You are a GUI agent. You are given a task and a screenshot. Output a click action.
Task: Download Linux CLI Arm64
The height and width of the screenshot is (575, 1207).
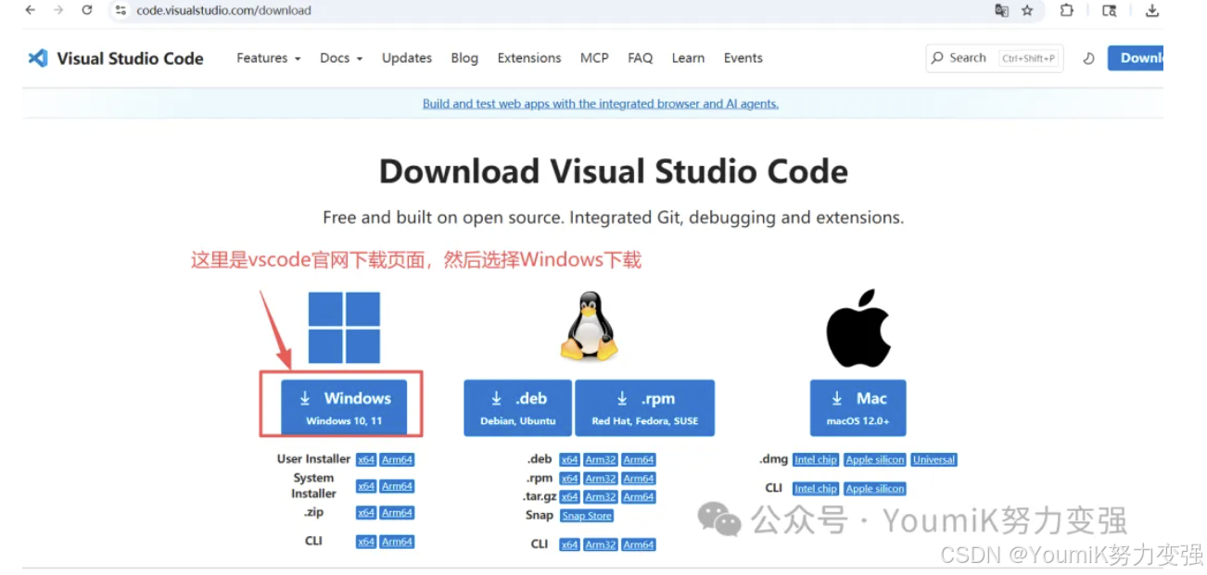(639, 544)
